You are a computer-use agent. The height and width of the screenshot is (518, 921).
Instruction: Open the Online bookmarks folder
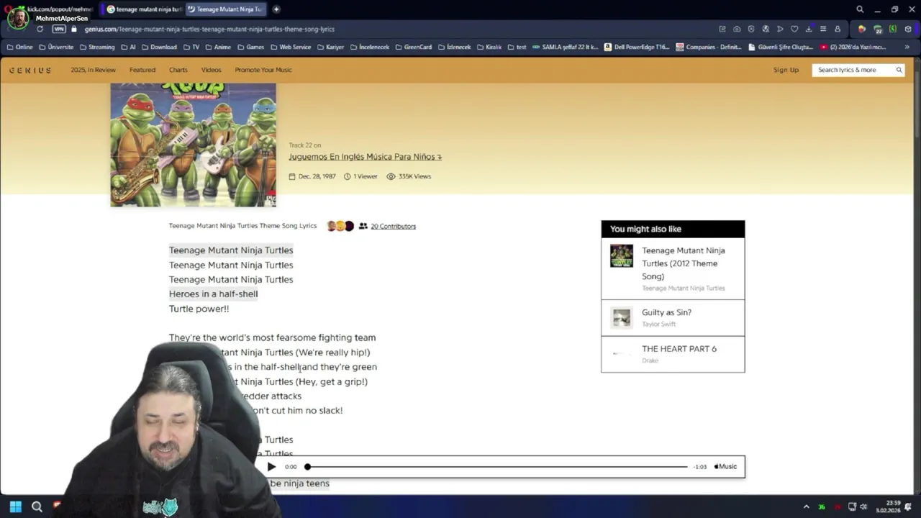coord(19,47)
